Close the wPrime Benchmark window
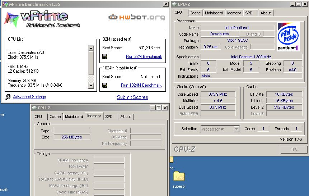309x196 pixels. pos(166,4)
